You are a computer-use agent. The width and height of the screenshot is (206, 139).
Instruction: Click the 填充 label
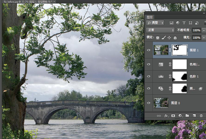187,37
